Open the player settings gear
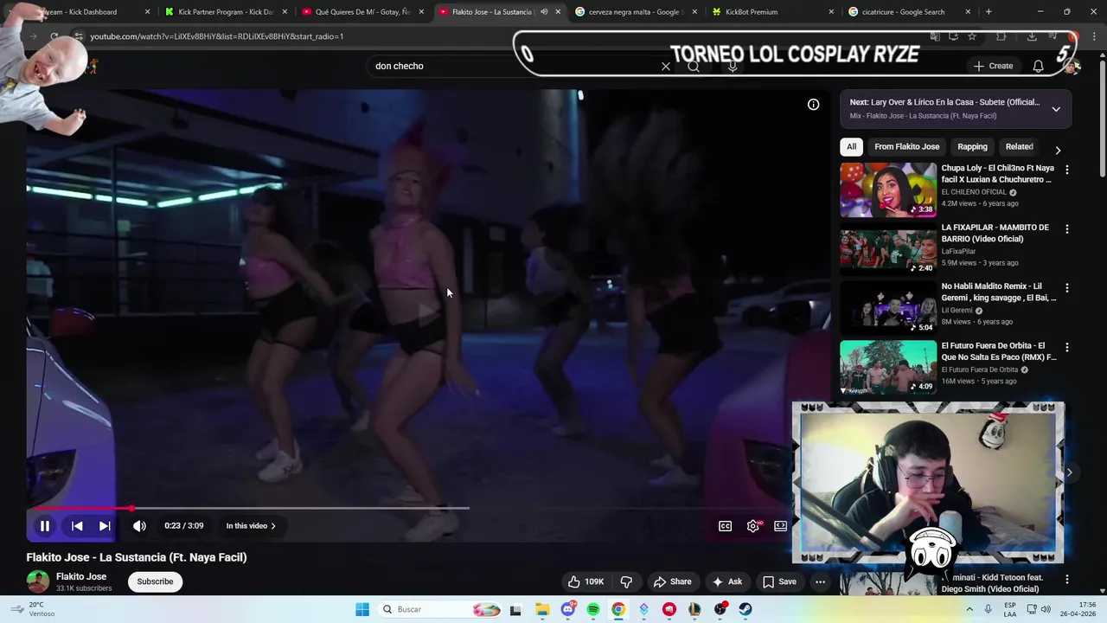The width and height of the screenshot is (1107, 623). coord(753,525)
